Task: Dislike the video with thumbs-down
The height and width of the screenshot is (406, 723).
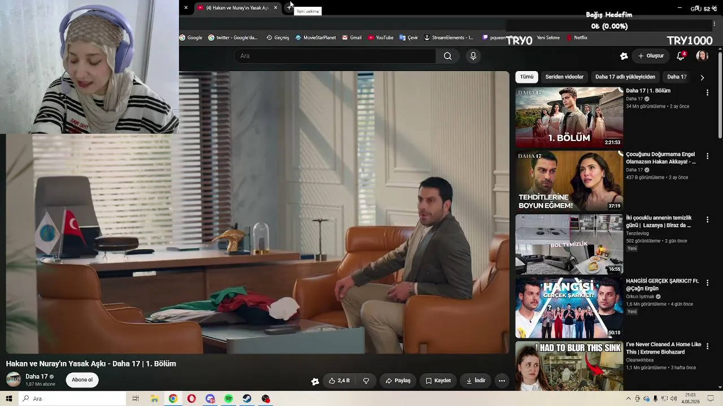Action: 366,381
